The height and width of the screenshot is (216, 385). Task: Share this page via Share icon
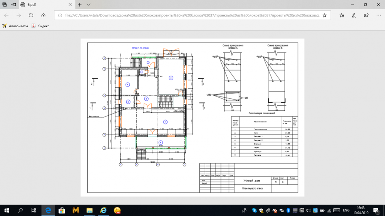click(366, 15)
